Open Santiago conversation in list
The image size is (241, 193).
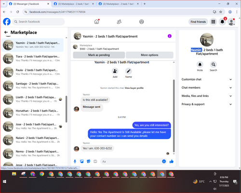click(x=32, y=86)
